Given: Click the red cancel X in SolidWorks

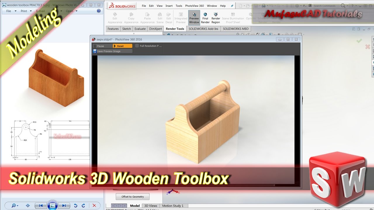Looking at the screenshot, I should point(368,47).
